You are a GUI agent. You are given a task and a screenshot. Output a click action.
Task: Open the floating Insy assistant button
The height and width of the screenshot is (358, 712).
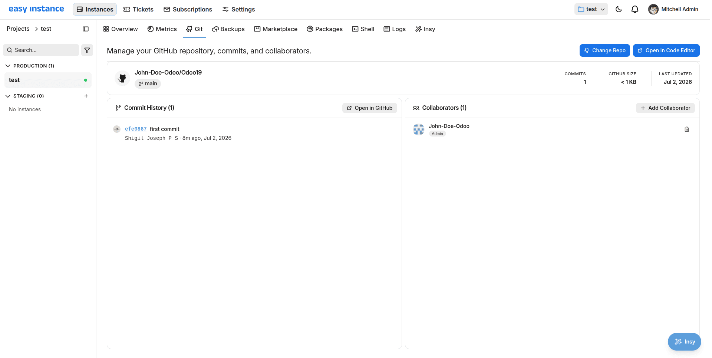(684, 342)
